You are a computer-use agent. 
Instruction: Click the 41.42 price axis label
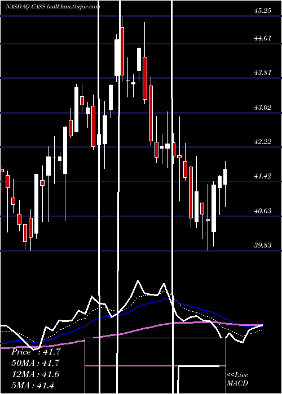263,176
